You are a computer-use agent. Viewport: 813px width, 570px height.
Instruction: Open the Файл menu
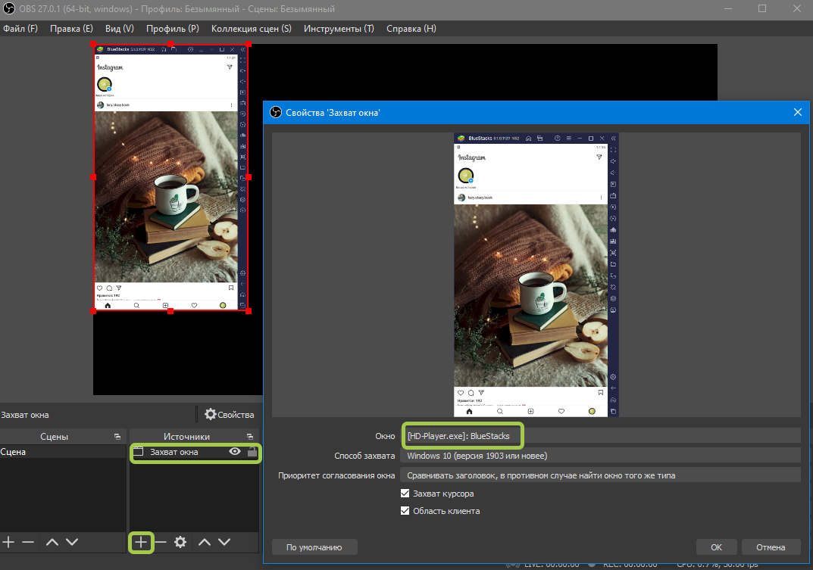coord(20,29)
